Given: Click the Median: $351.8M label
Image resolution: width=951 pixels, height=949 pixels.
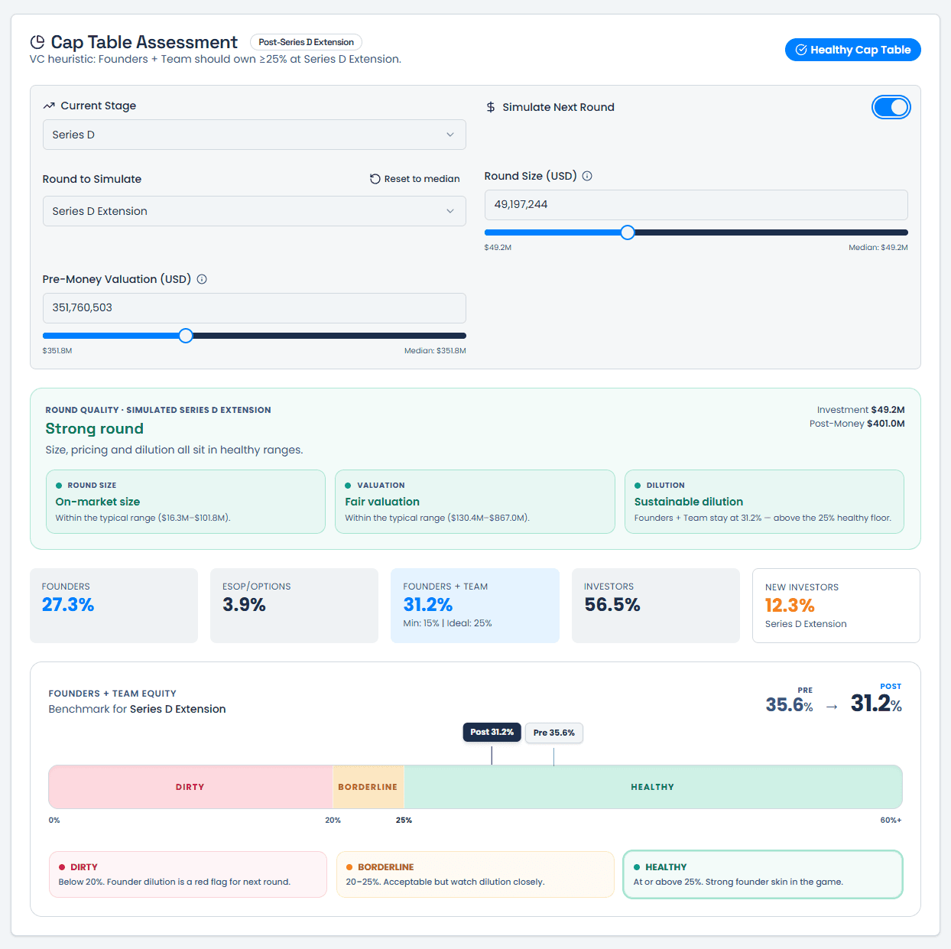Looking at the screenshot, I should 435,351.
